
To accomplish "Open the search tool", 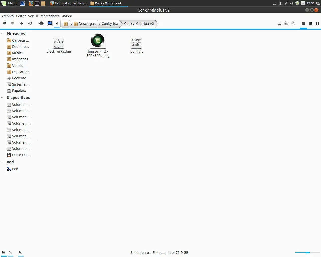I will [x=293, y=23].
